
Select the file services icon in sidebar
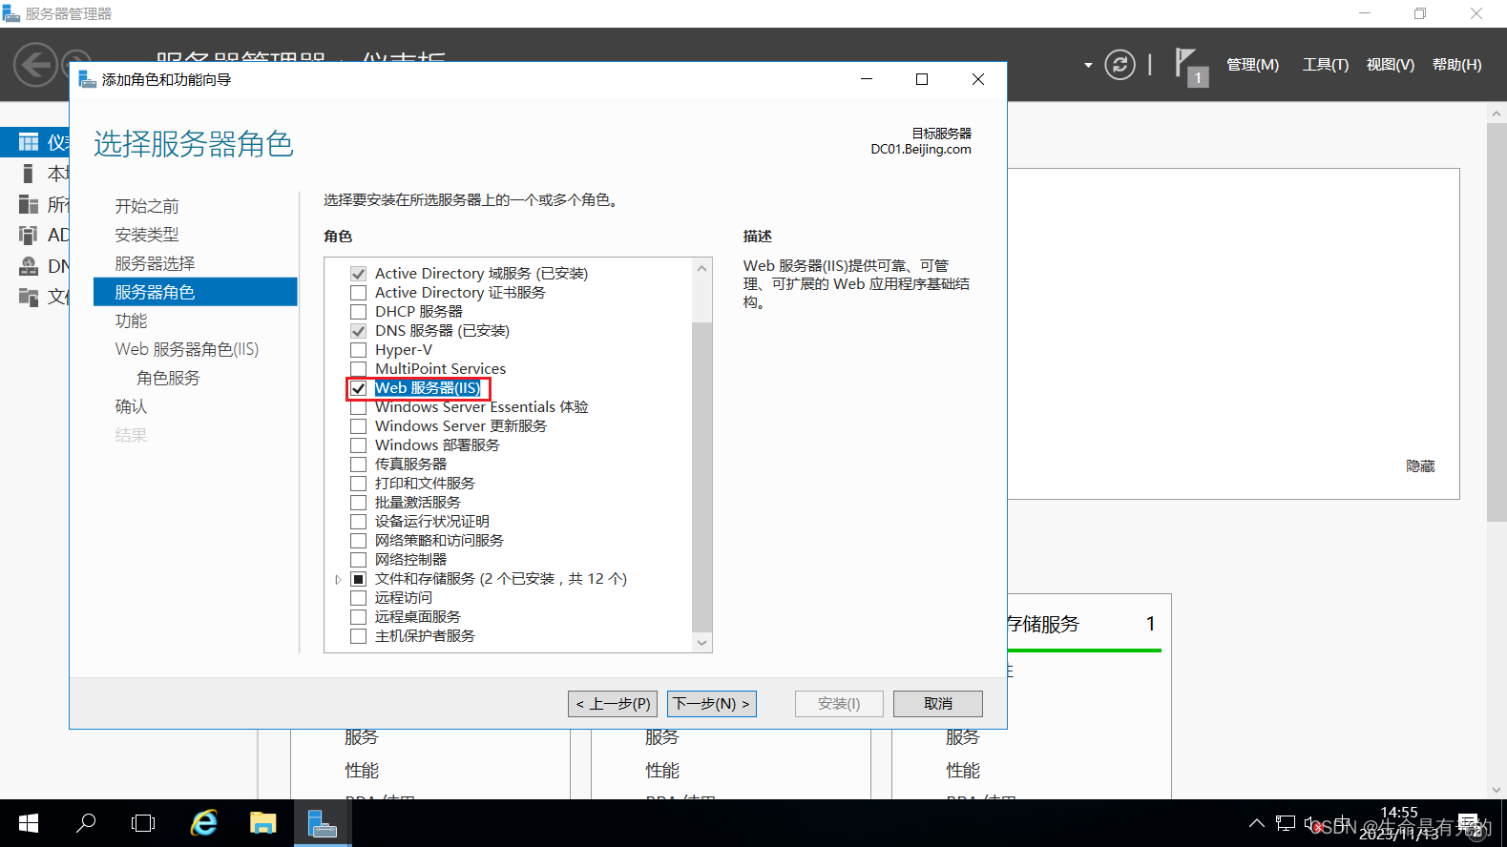coord(29,297)
